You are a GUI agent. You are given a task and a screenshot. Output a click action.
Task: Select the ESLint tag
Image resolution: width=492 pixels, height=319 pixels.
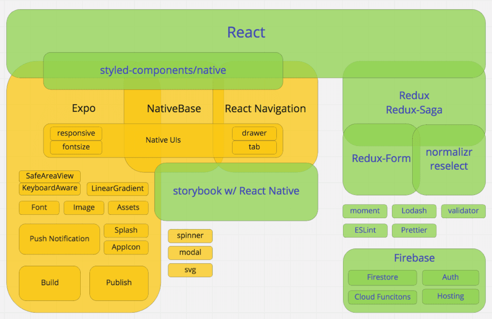pyautogui.click(x=366, y=230)
